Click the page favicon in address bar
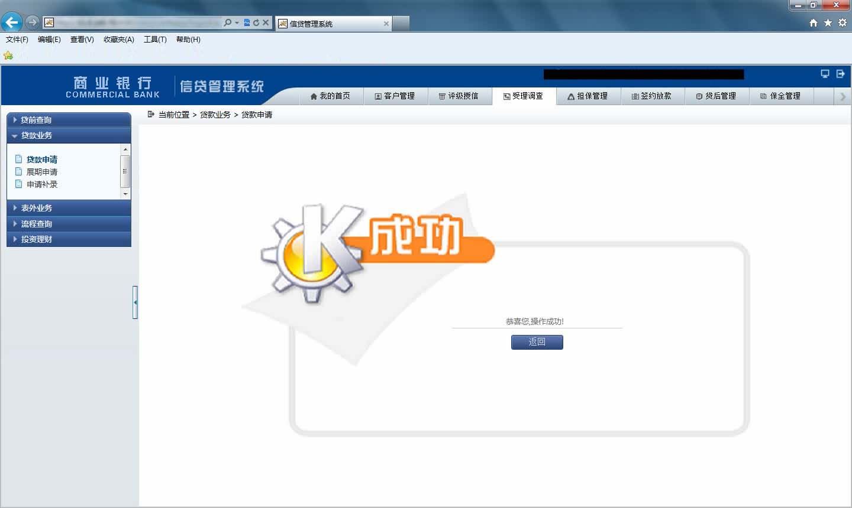This screenshot has width=852, height=508. coord(49,22)
